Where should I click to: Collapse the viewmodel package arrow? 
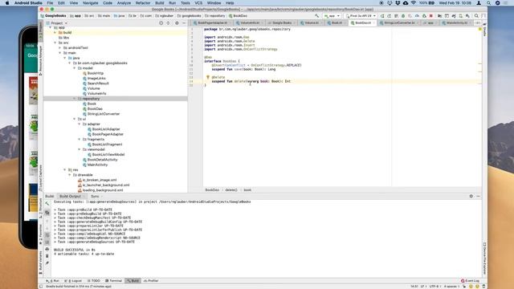click(80, 149)
